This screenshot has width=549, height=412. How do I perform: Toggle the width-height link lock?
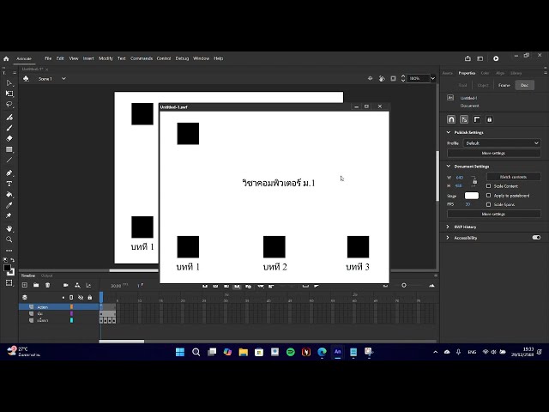pyautogui.click(x=474, y=181)
